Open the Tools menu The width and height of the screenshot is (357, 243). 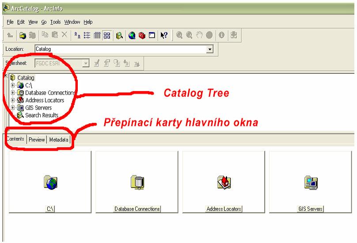(x=55, y=22)
